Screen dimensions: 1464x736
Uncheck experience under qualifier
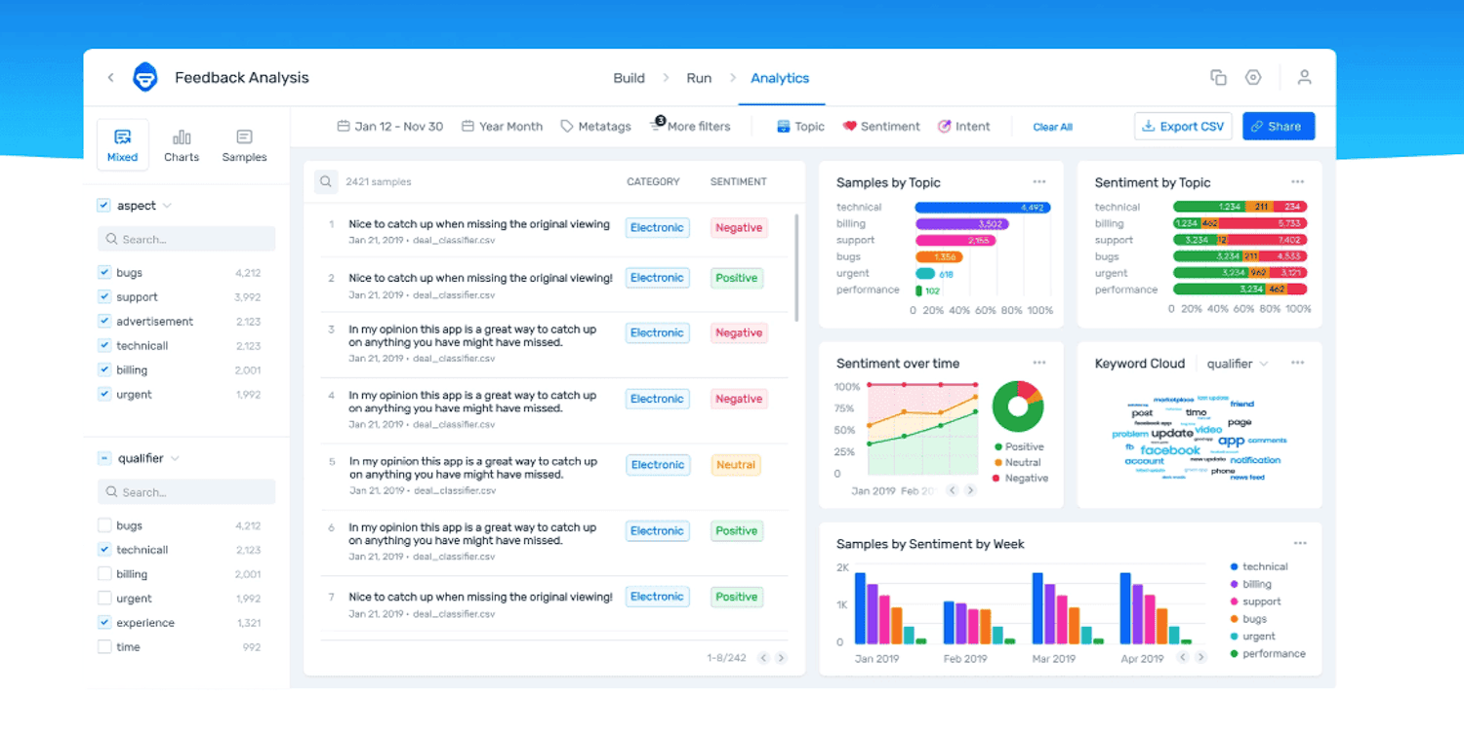103,623
